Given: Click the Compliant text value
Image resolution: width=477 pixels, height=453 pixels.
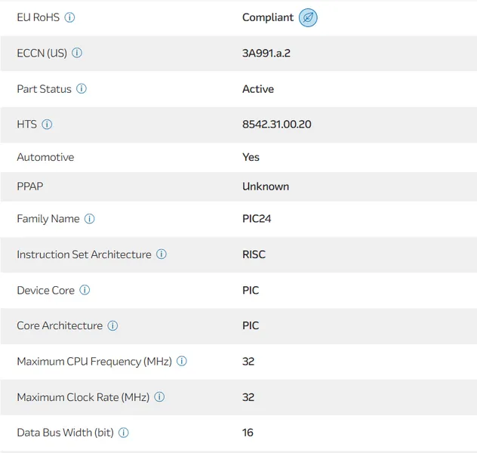Looking at the screenshot, I should 268,17.
